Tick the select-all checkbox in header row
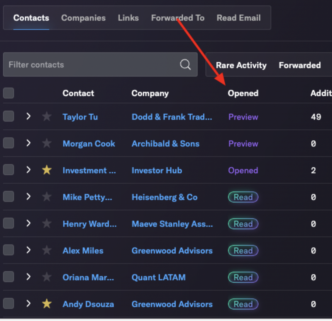The width and height of the screenshot is (332, 321). coord(9,93)
